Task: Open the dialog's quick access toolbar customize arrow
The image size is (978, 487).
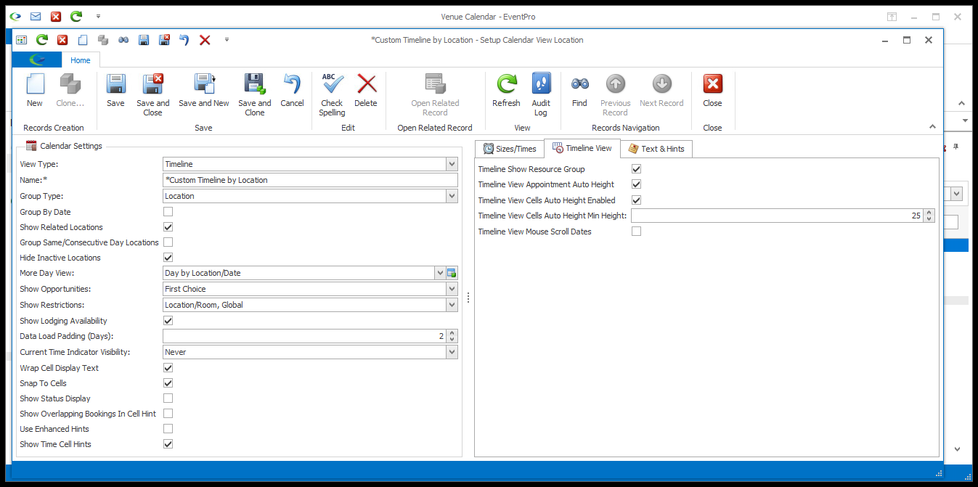Action: click(x=227, y=40)
